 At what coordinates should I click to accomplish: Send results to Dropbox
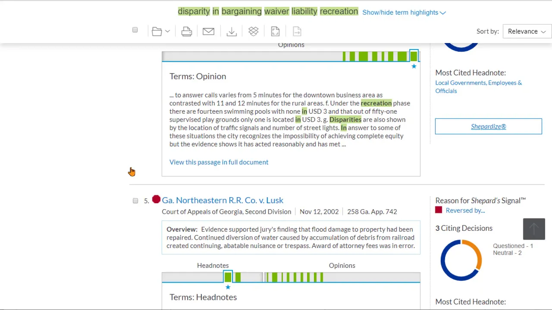click(x=254, y=31)
